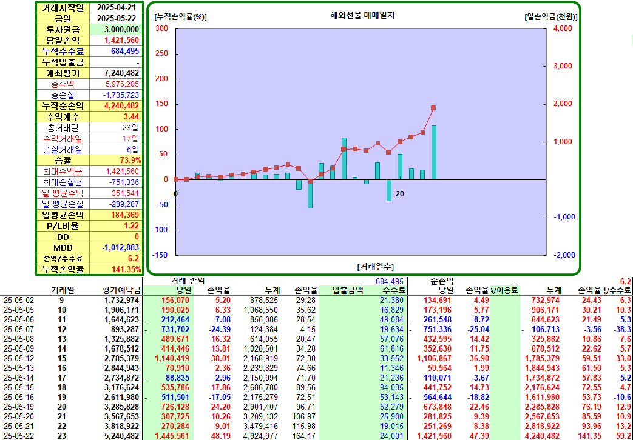633x440 pixels.
Task: Click the last red line marker in chart
Action: click(433, 108)
